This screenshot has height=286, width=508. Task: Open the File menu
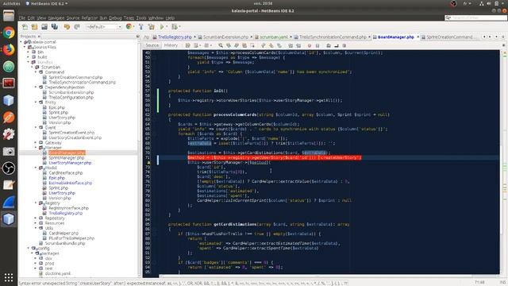pyautogui.click(x=21, y=17)
